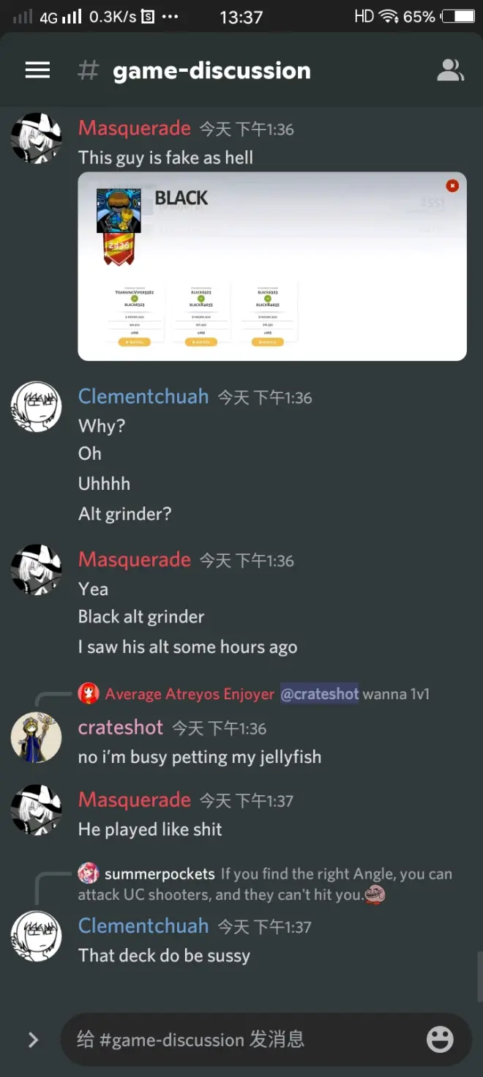Tap the battery indicator in the status bar
The image size is (483, 1077).
click(459, 16)
